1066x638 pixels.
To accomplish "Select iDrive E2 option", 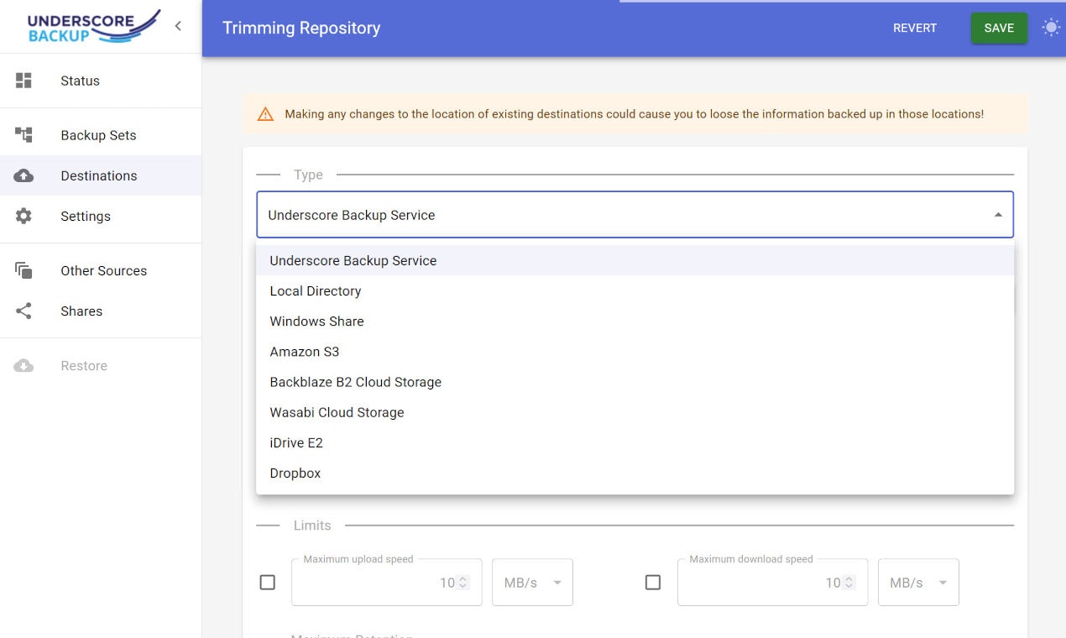I will point(635,442).
